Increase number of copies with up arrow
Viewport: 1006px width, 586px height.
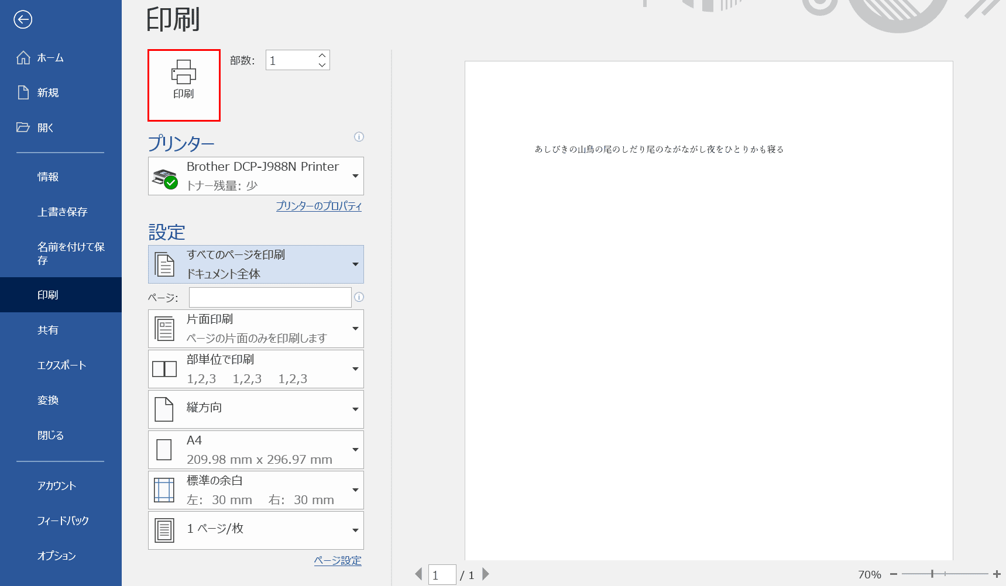point(322,56)
